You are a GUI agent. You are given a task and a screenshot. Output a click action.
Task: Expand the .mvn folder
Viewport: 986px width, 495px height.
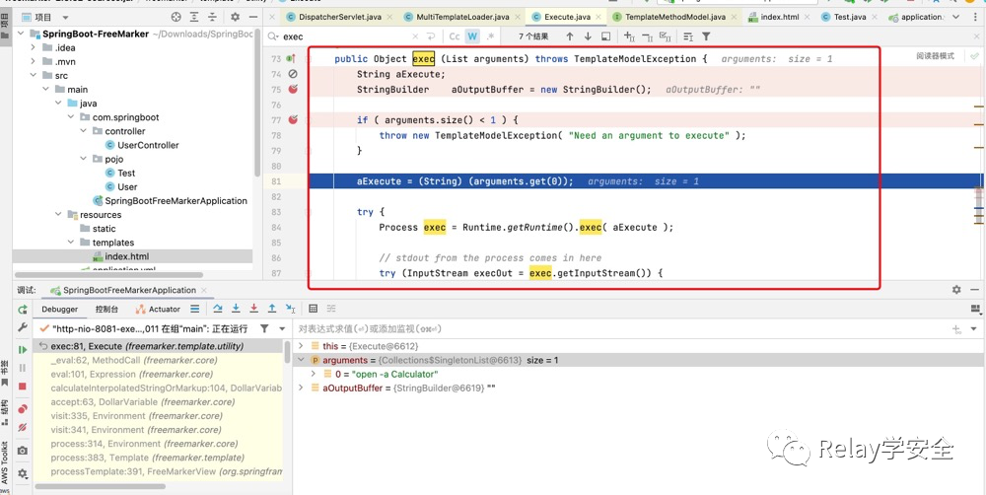click(x=33, y=62)
